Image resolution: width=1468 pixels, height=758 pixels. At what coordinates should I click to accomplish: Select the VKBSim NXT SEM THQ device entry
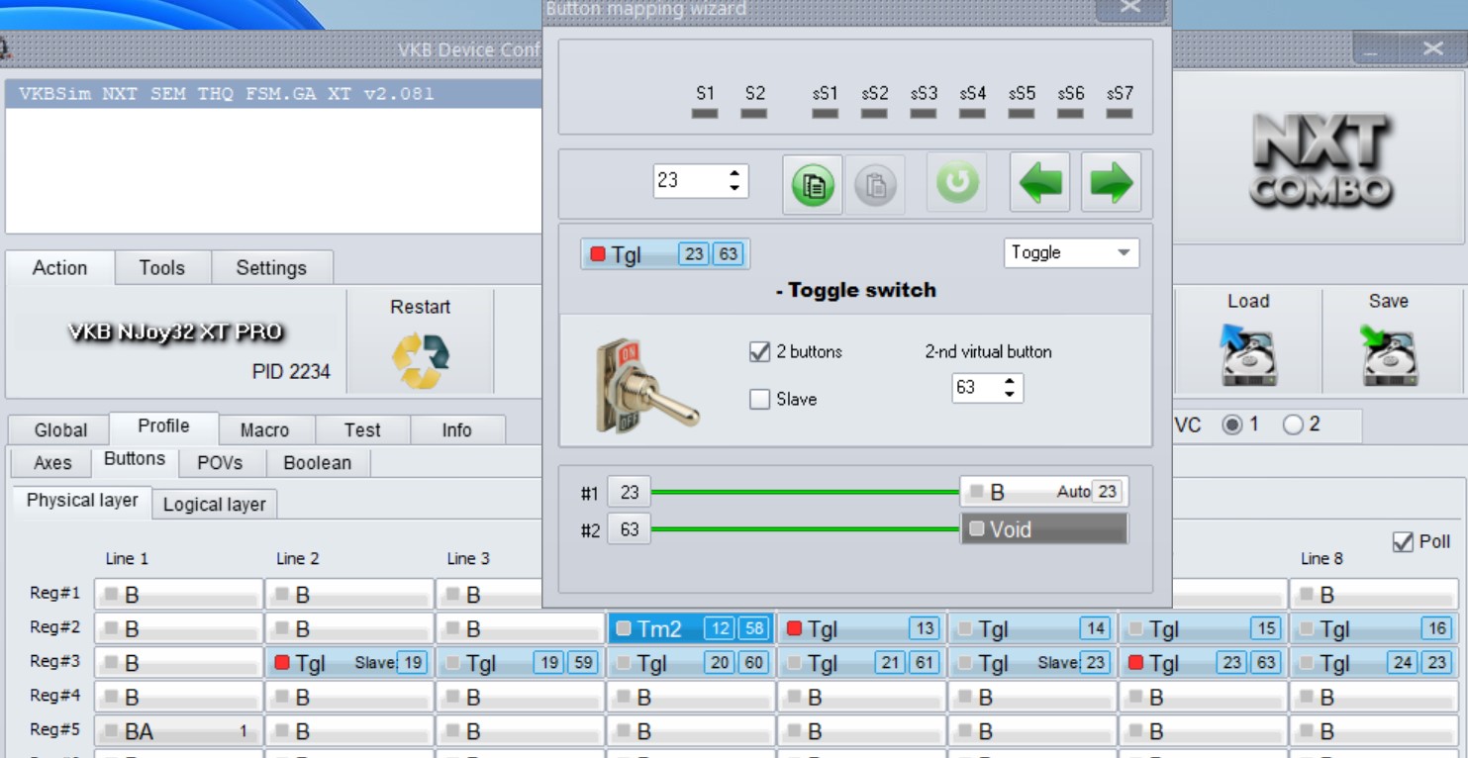[x=273, y=94]
